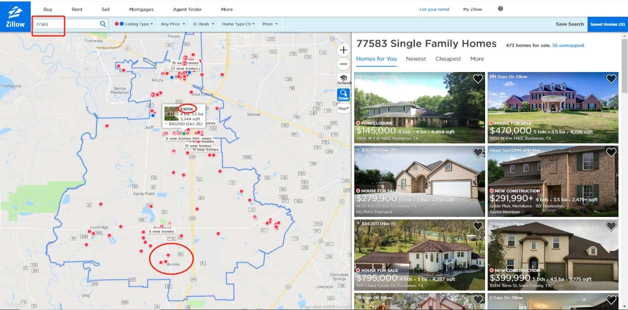Click the search magnifier icon
Image resolution: width=628 pixels, height=310 pixels.
coord(103,24)
